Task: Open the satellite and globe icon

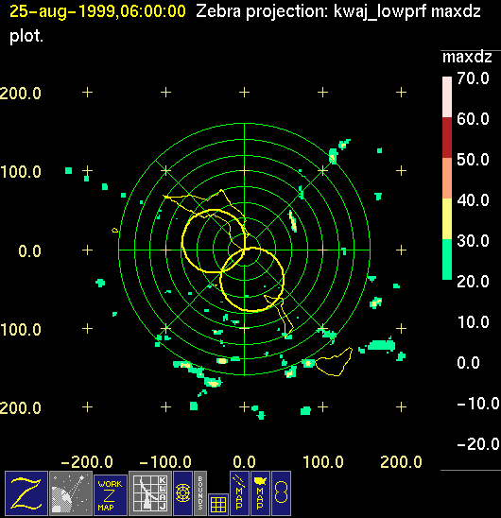Action: 71,493
